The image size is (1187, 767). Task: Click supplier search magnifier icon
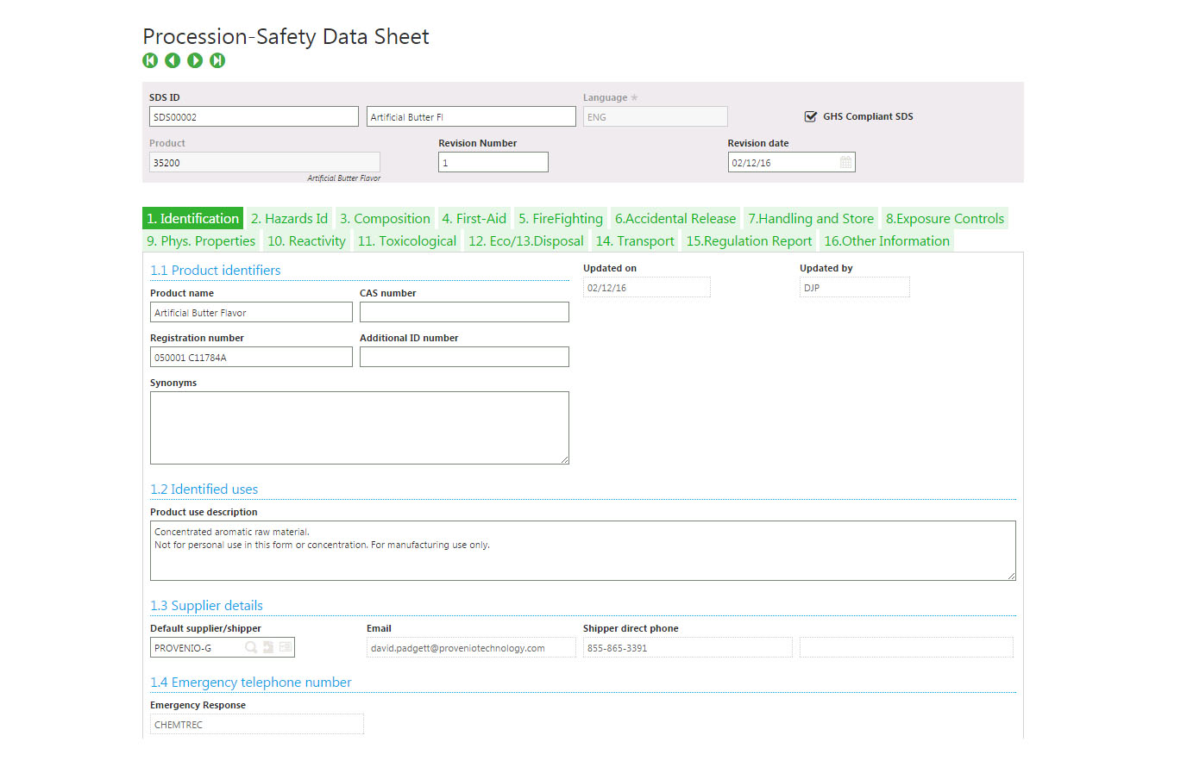click(x=251, y=647)
